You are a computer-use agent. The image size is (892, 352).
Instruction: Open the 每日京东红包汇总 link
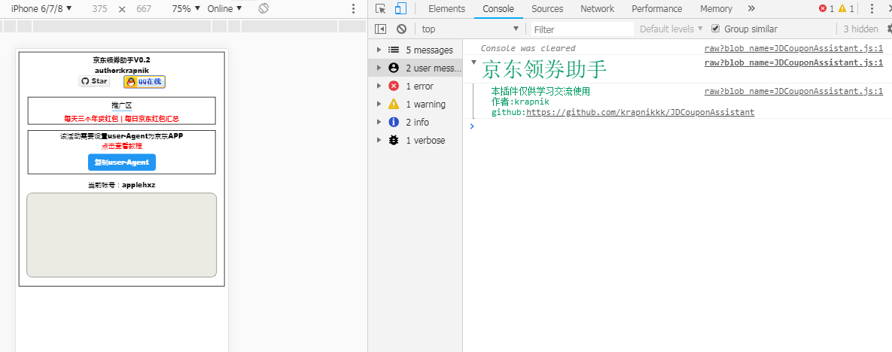[152, 119]
